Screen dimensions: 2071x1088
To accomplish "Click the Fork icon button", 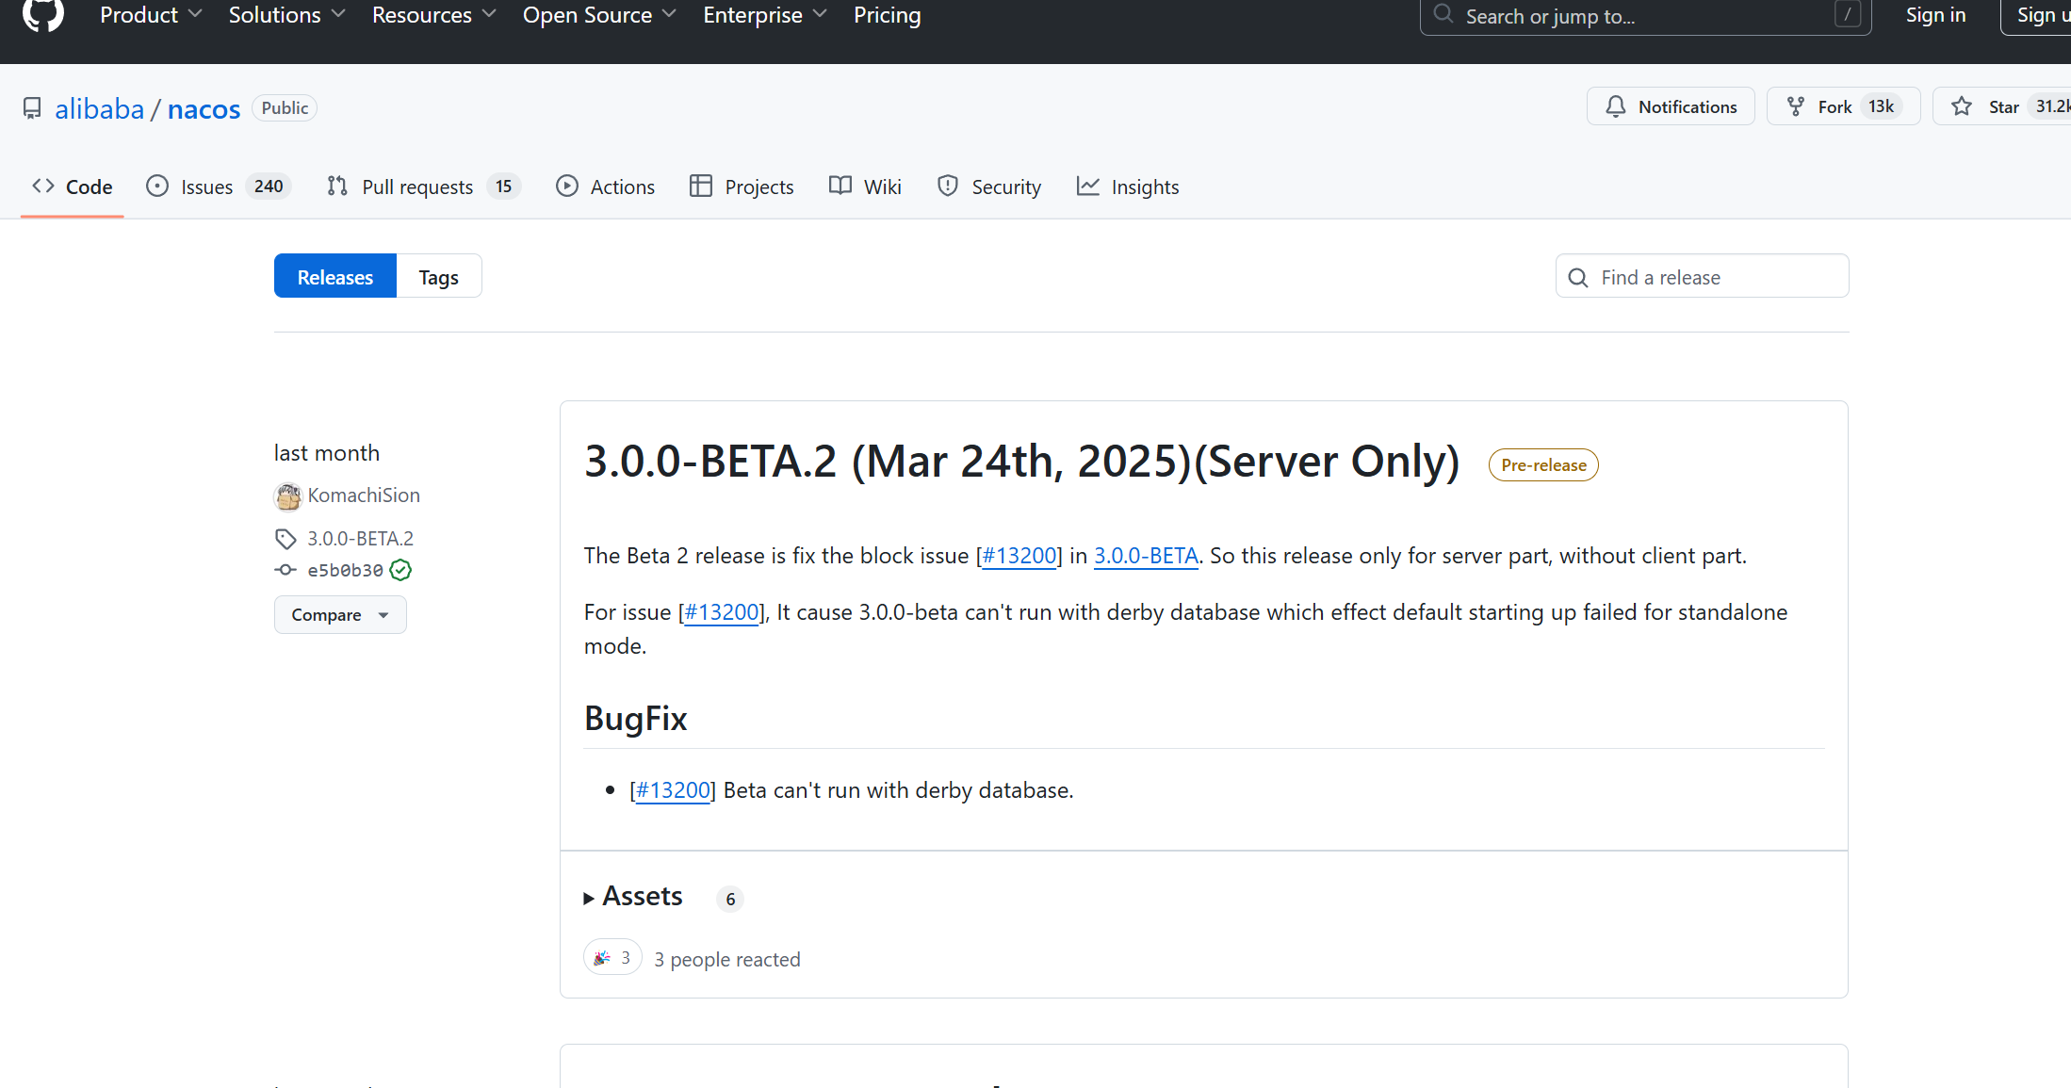I will pyautogui.click(x=1796, y=106).
